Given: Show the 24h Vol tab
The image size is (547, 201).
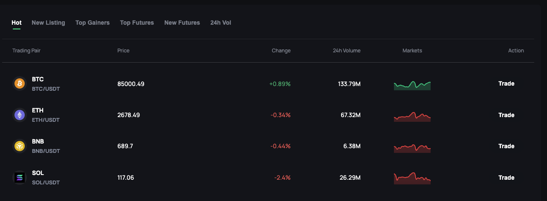Looking at the screenshot, I should [220, 23].
